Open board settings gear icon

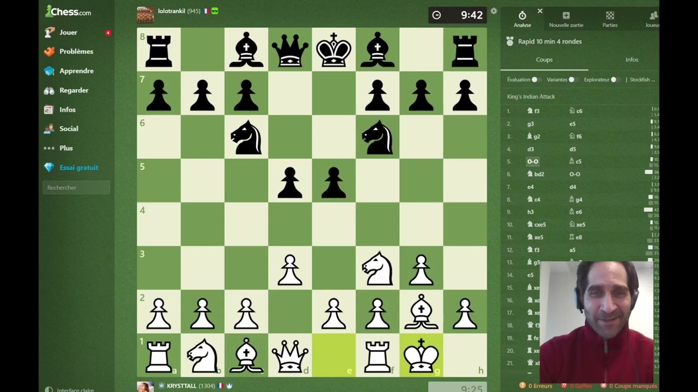(x=494, y=11)
